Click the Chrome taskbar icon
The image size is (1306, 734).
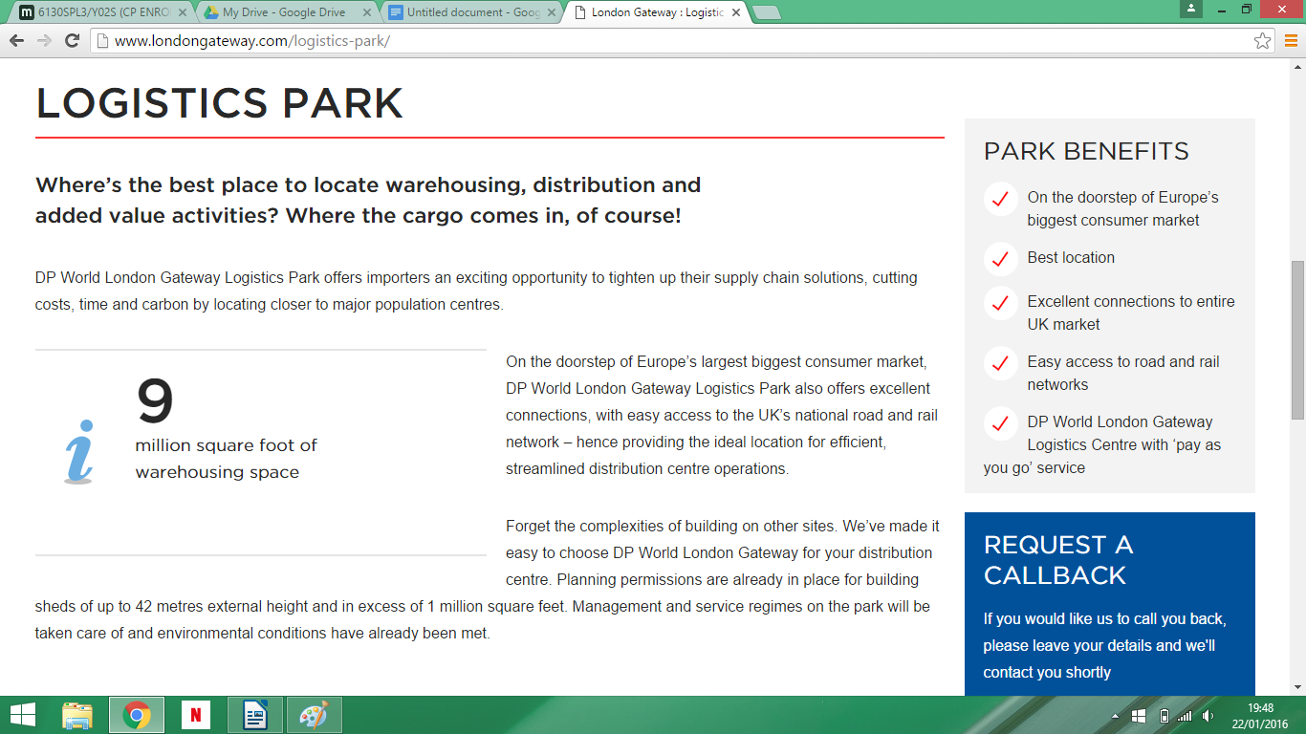(137, 715)
